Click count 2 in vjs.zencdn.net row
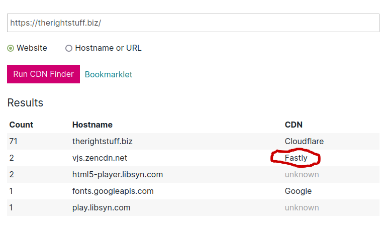 [x=12, y=158]
